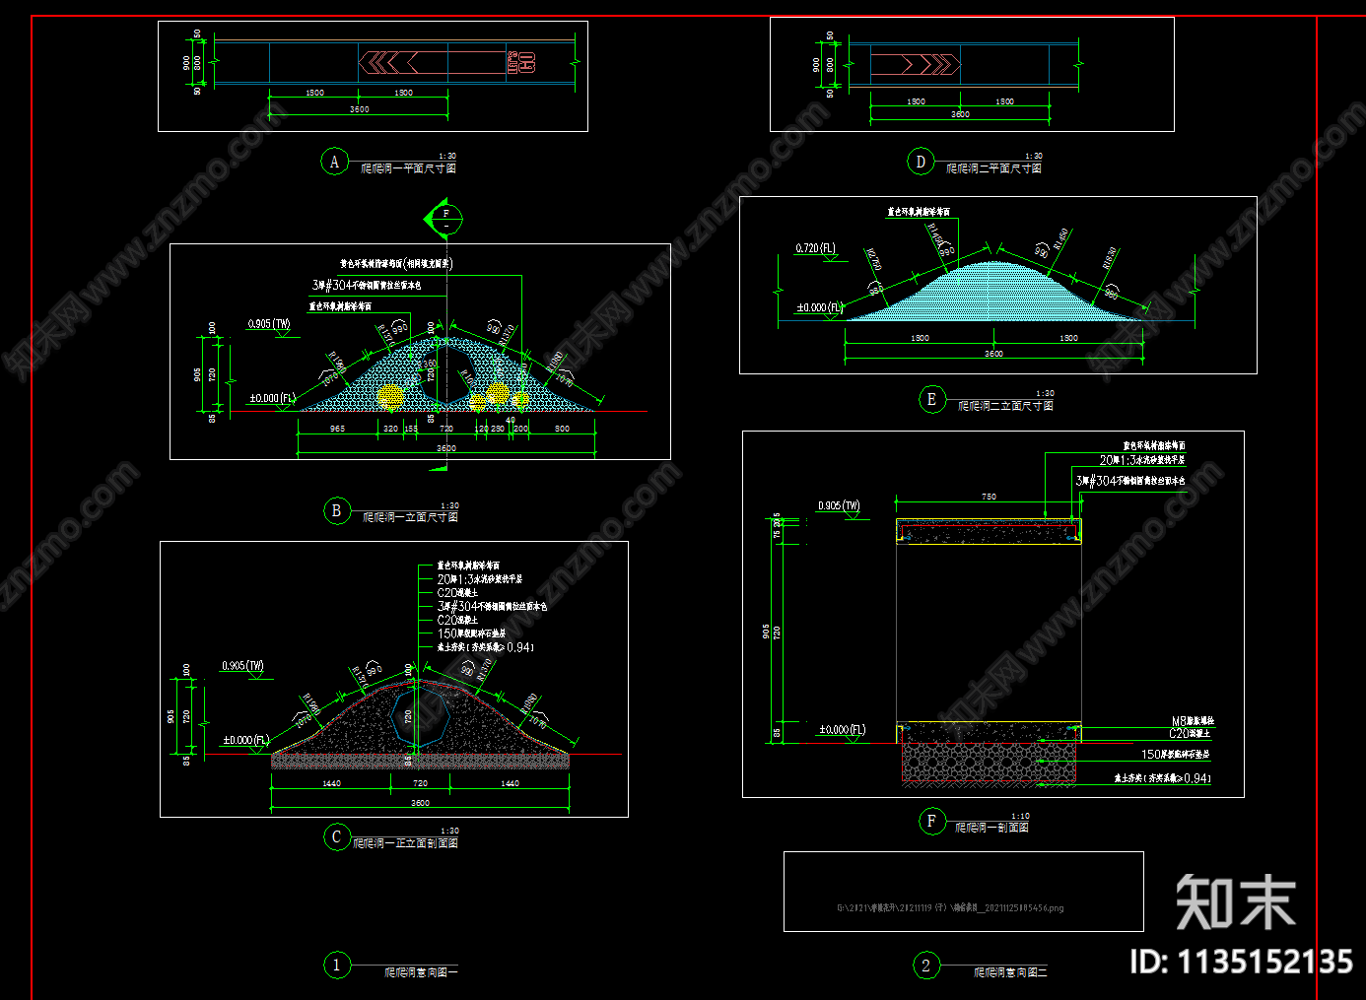Select the title 爬爬洞意向图二
This screenshot has width=1366, height=1000.
pos(1010,972)
